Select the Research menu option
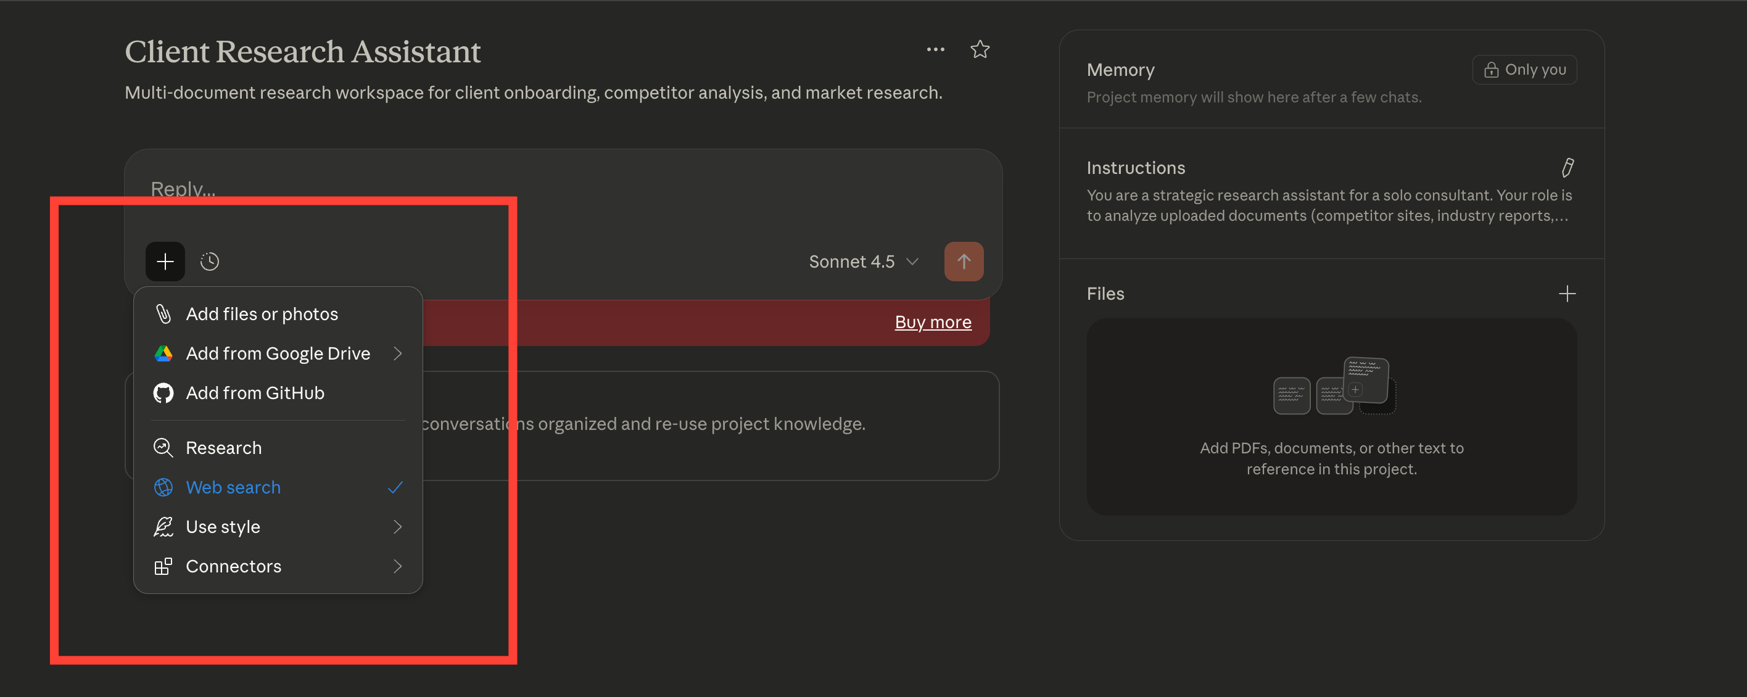1747x697 pixels. pos(223,448)
